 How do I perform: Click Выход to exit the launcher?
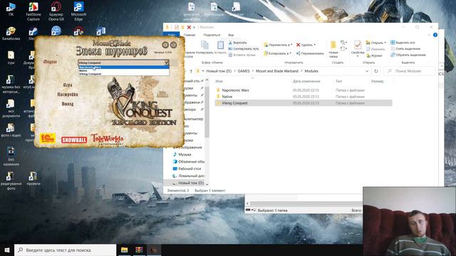pyautogui.click(x=68, y=104)
